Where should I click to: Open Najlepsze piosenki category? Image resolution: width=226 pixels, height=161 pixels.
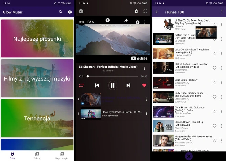[x=37, y=39]
